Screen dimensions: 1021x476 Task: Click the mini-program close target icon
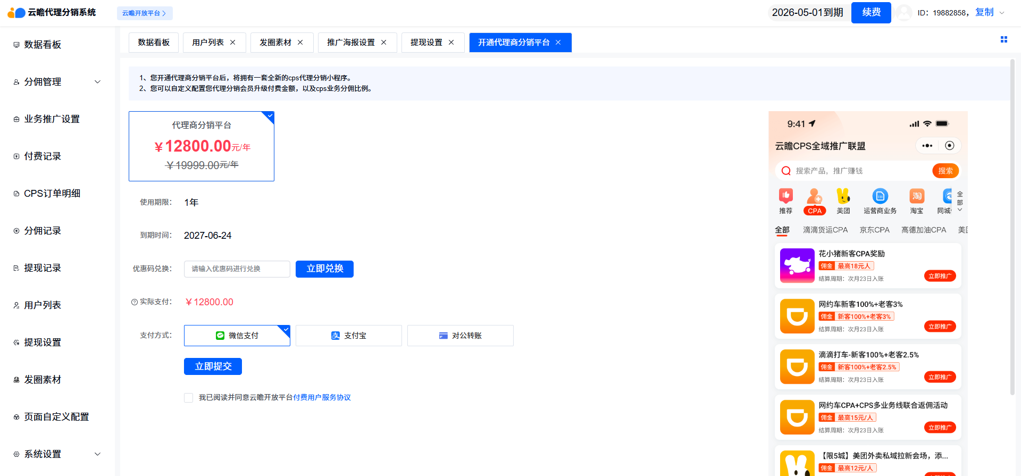(950, 146)
